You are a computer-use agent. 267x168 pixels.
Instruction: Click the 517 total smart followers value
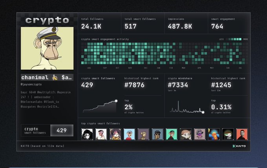click(130, 26)
